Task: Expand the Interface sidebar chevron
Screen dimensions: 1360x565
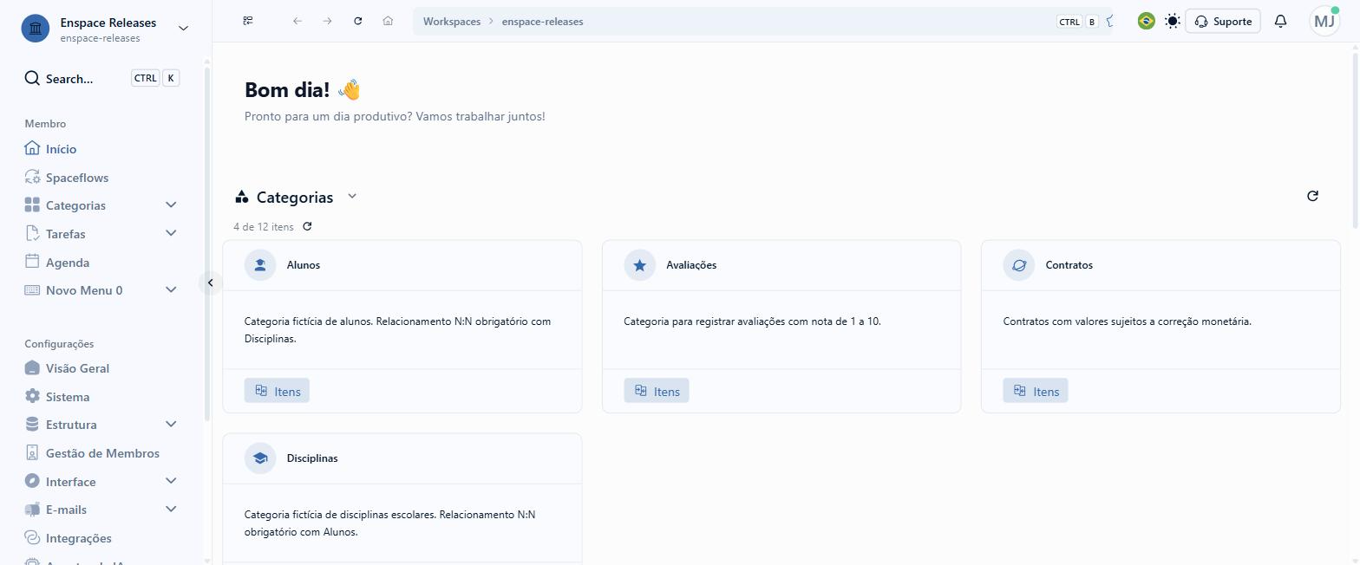Action: click(x=171, y=481)
